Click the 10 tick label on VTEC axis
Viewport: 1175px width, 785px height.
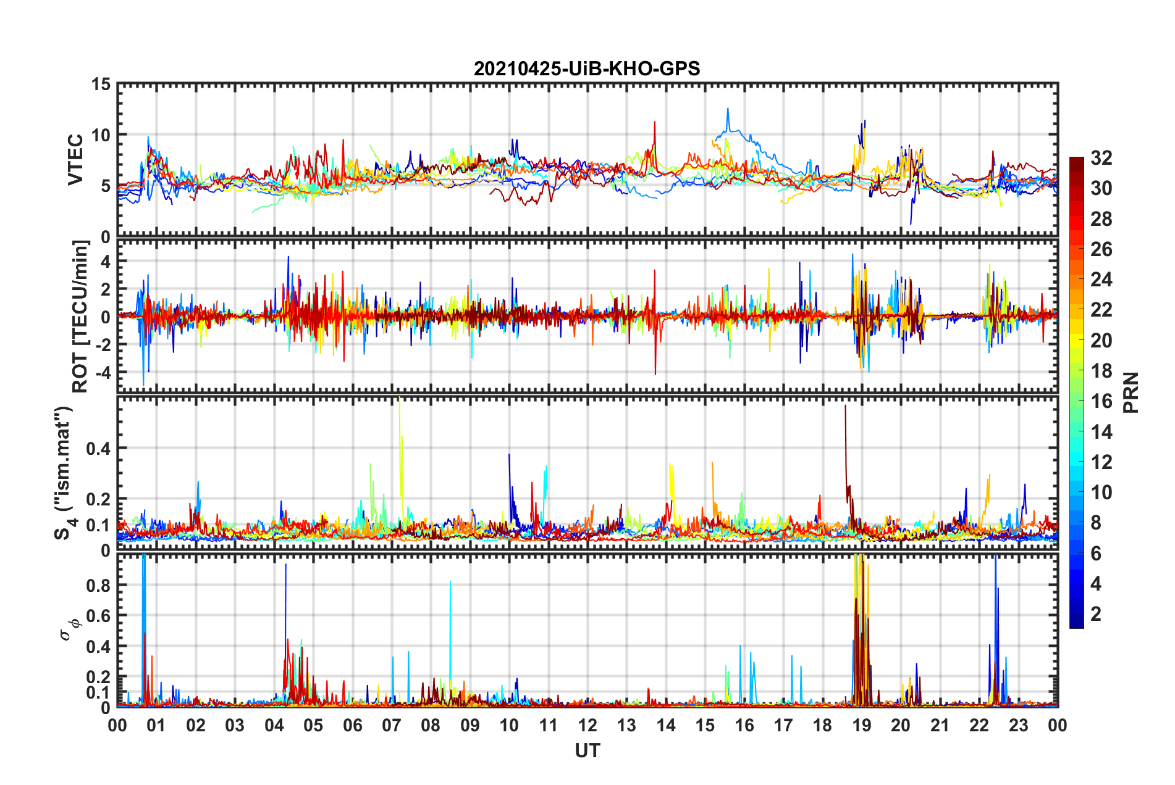pos(101,135)
